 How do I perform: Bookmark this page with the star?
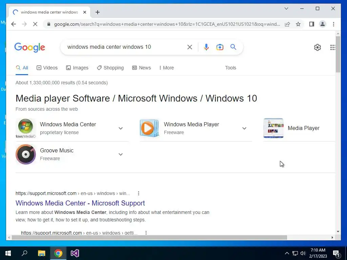point(298,24)
